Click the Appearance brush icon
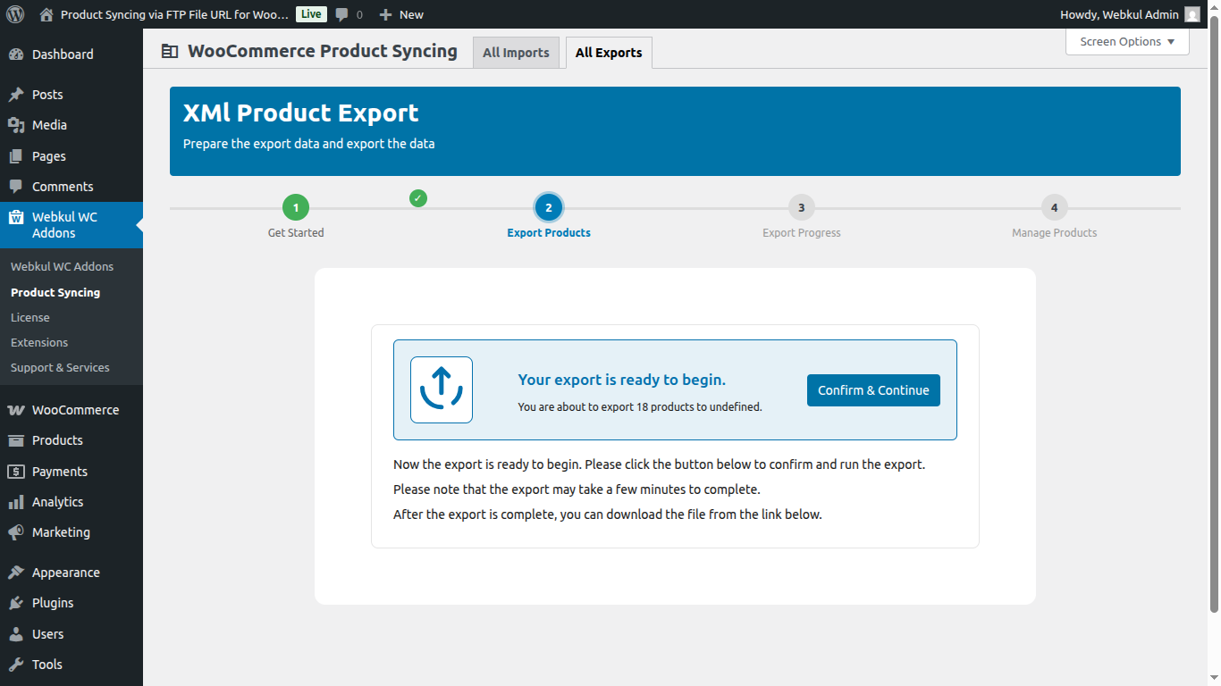 [x=16, y=572]
